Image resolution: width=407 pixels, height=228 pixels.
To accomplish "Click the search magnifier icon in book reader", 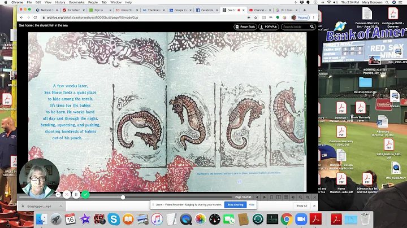I will point(312,27).
